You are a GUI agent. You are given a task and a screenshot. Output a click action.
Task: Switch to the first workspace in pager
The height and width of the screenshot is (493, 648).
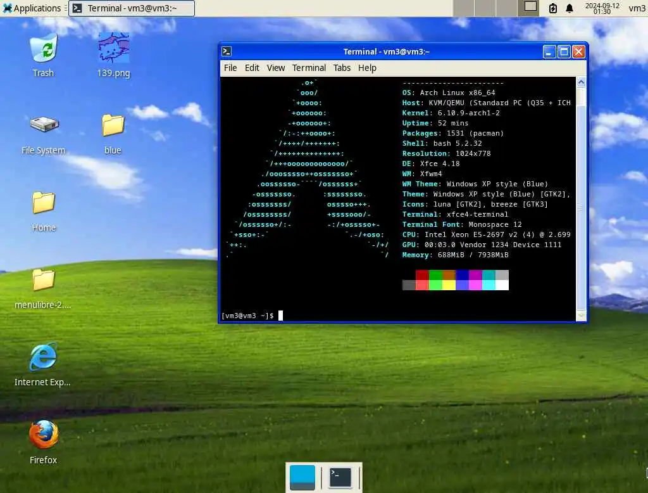(x=463, y=8)
